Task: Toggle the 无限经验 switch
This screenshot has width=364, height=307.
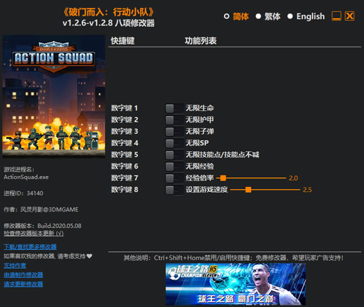Action: click(174, 166)
